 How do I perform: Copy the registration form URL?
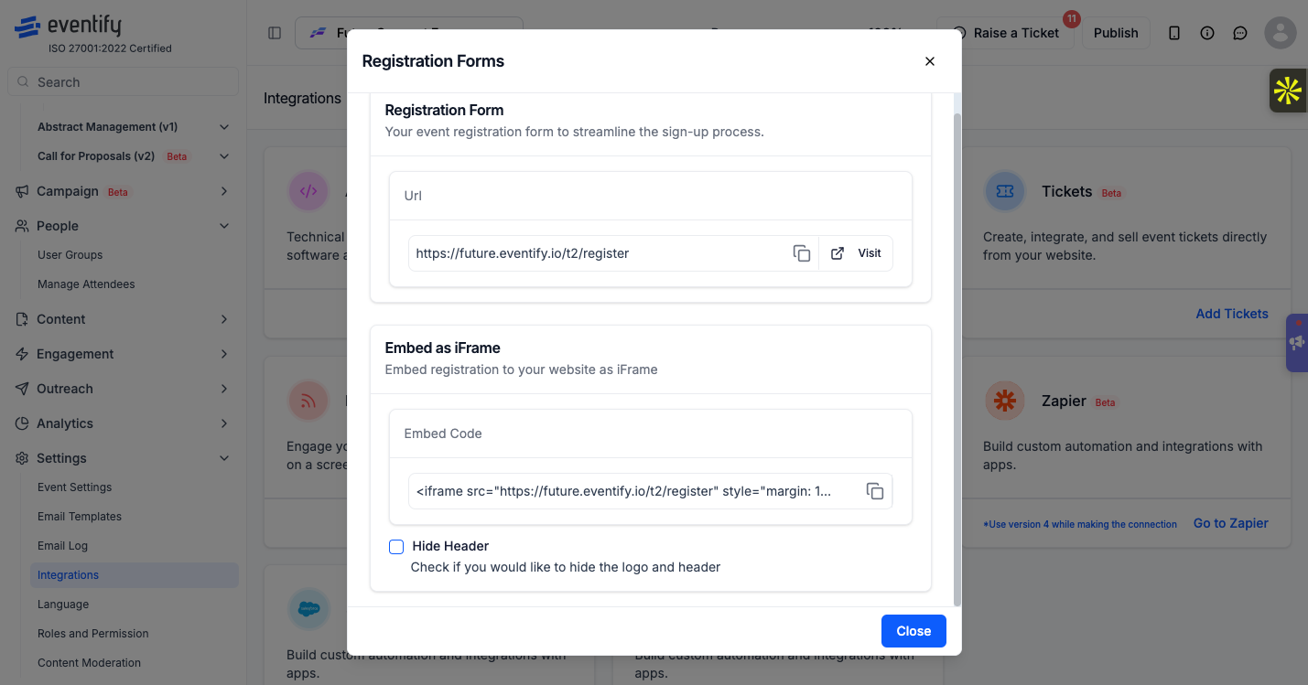(x=802, y=253)
